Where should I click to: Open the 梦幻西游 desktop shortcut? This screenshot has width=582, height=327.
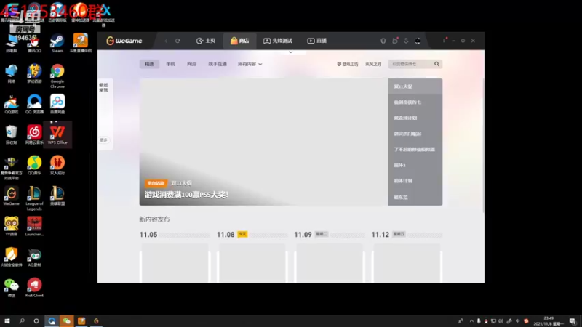[x=34, y=73]
